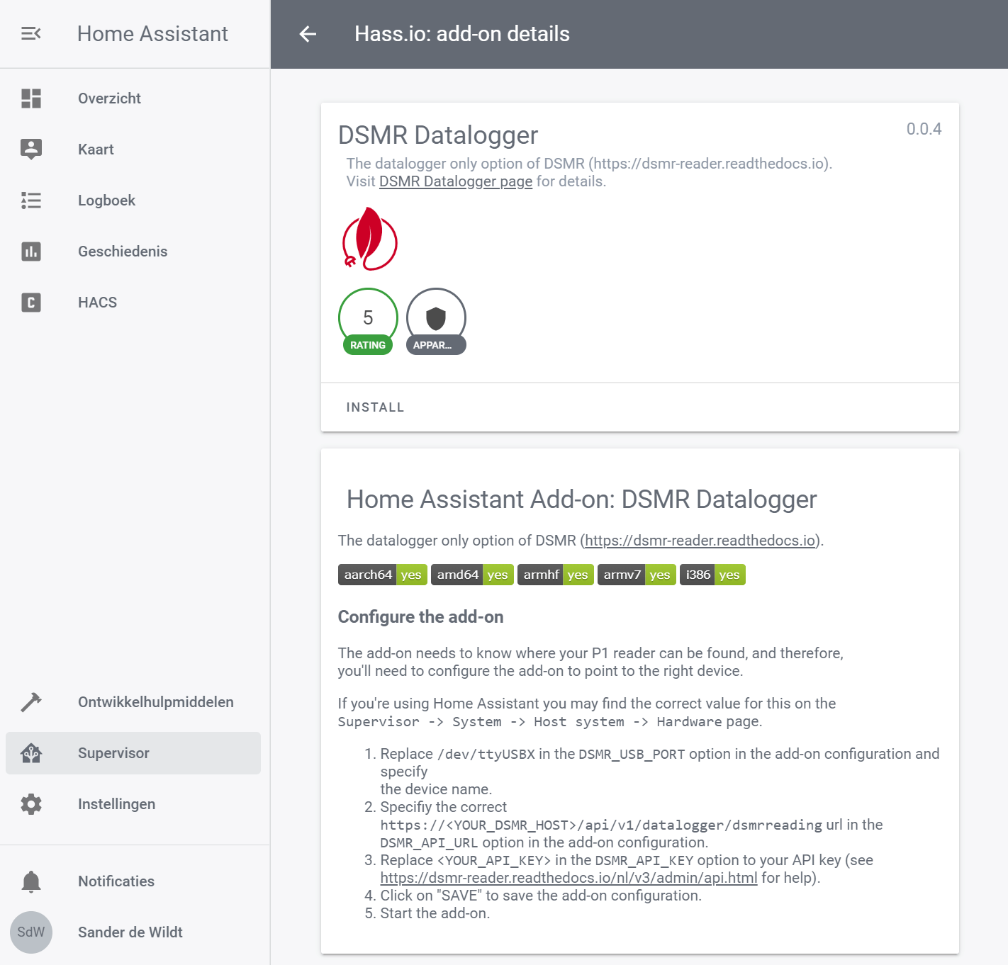The image size is (1008, 965).
Task: Click the red DSMR leaf logo
Action: [369, 239]
